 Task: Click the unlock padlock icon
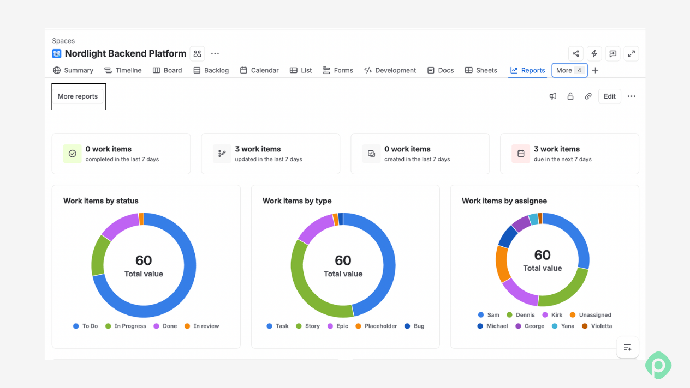tap(570, 96)
